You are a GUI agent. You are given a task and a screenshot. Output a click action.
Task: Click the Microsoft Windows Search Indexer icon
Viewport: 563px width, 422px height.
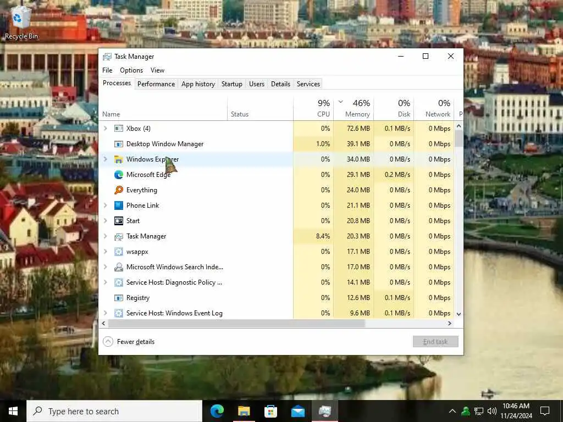point(119,267)
